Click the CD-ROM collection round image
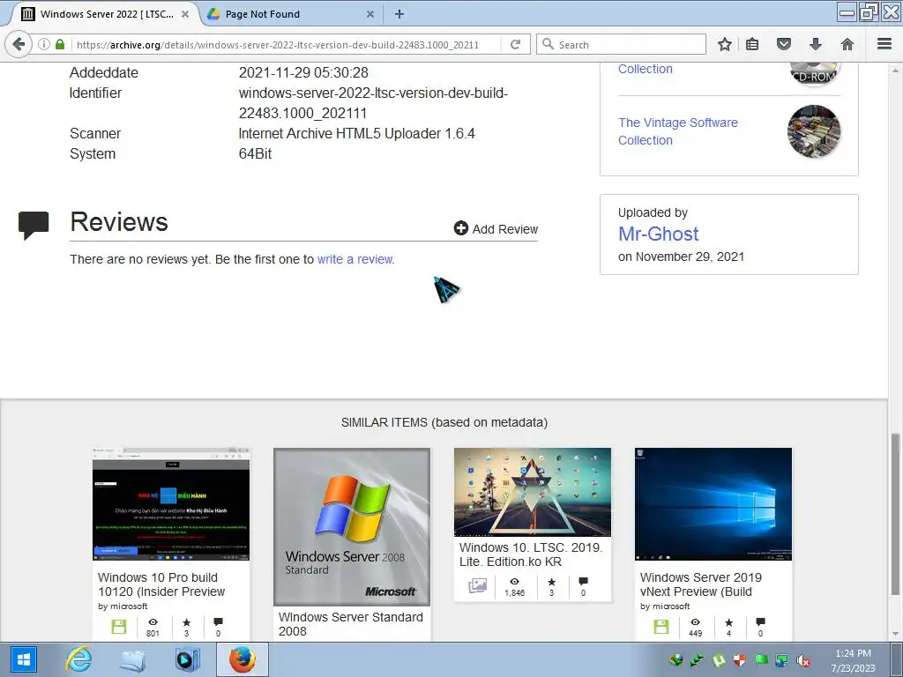 tap(814, 73)
